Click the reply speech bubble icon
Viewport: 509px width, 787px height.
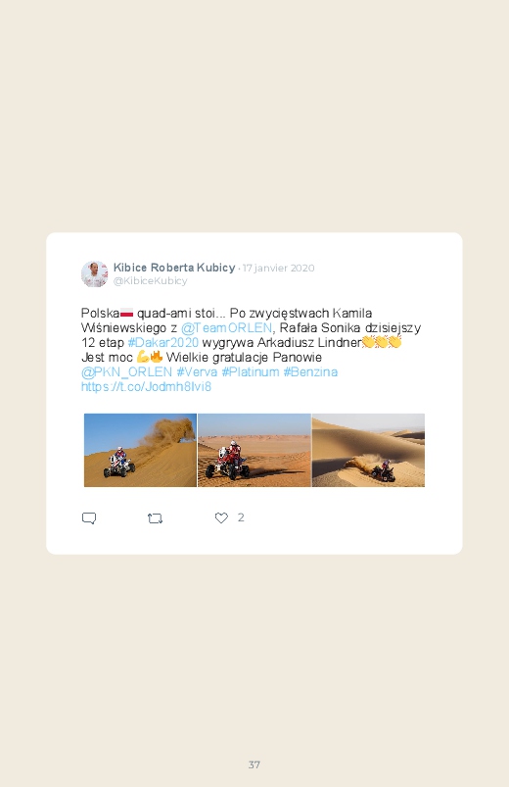click(89, 518)
